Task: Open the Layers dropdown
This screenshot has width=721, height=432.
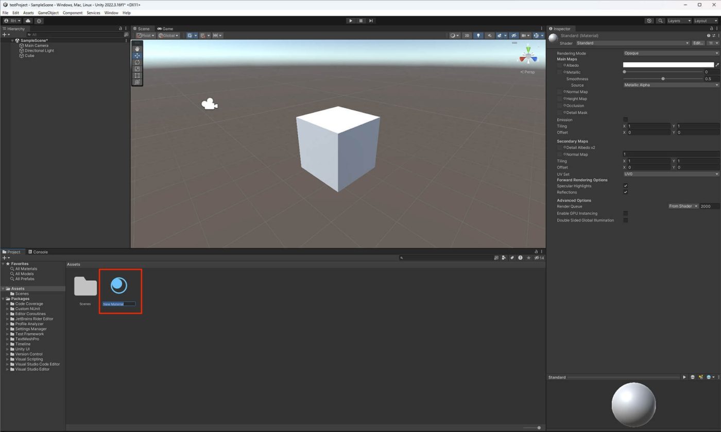Action: [x=679, y=21]
